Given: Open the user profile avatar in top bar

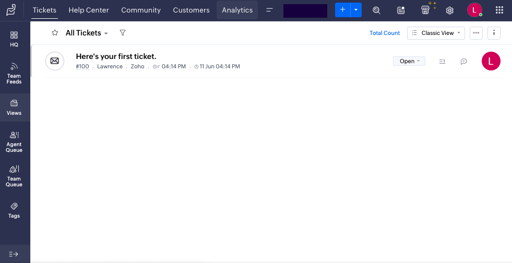Looking at the screenshot, I should 474,10.
